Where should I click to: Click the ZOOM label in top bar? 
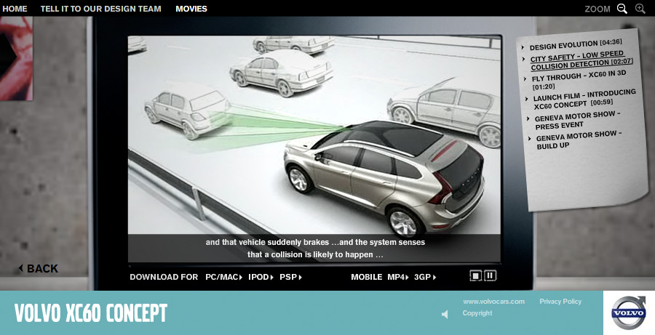click(598, 9)
